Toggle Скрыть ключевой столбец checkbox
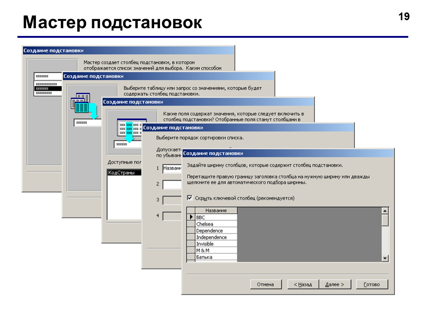Image resolution: width=422 pixels, height=317 pixels. tap(190, 198)
